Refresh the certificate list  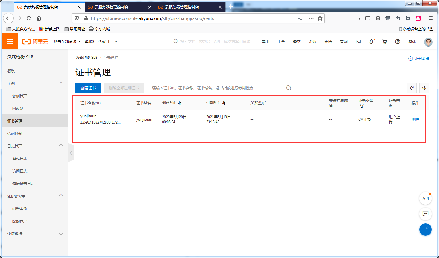[x=412, y=88]
